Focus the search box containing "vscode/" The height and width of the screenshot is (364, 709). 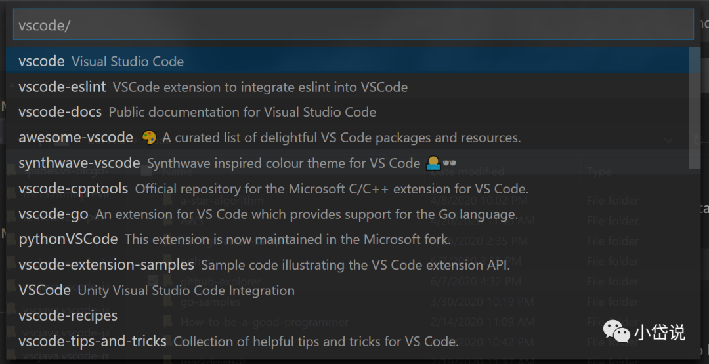tap(353, 25)
